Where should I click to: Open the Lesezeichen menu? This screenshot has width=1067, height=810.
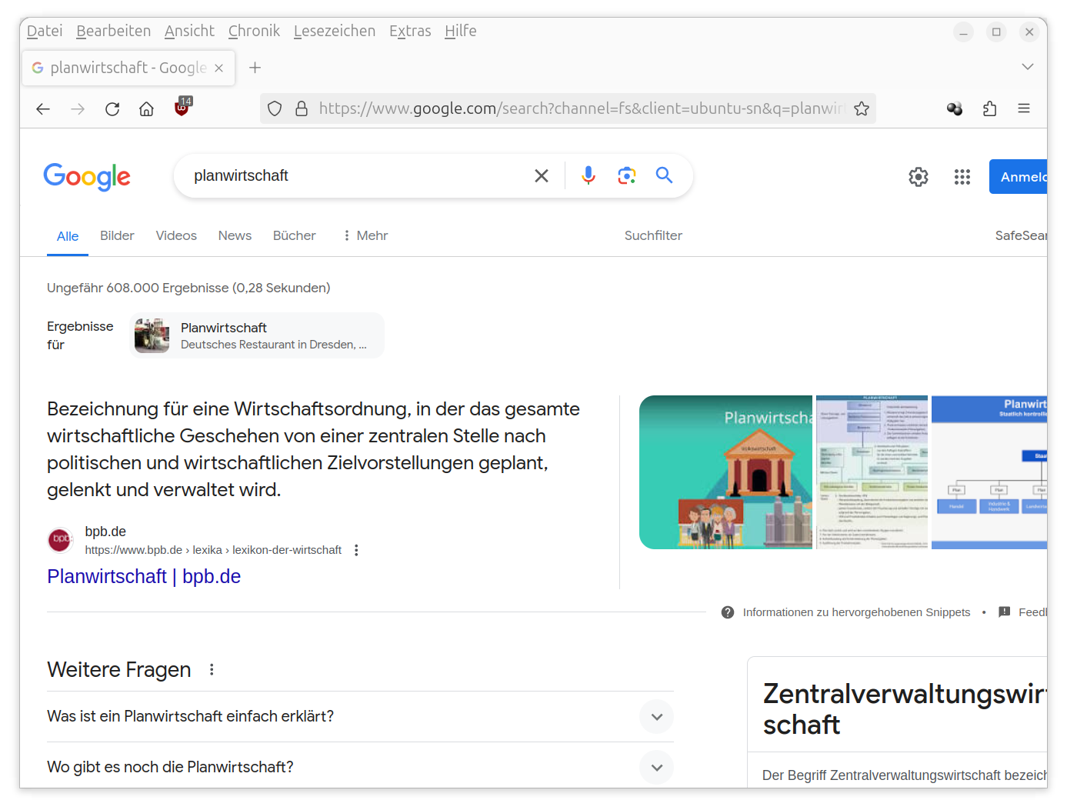[334, 31]
